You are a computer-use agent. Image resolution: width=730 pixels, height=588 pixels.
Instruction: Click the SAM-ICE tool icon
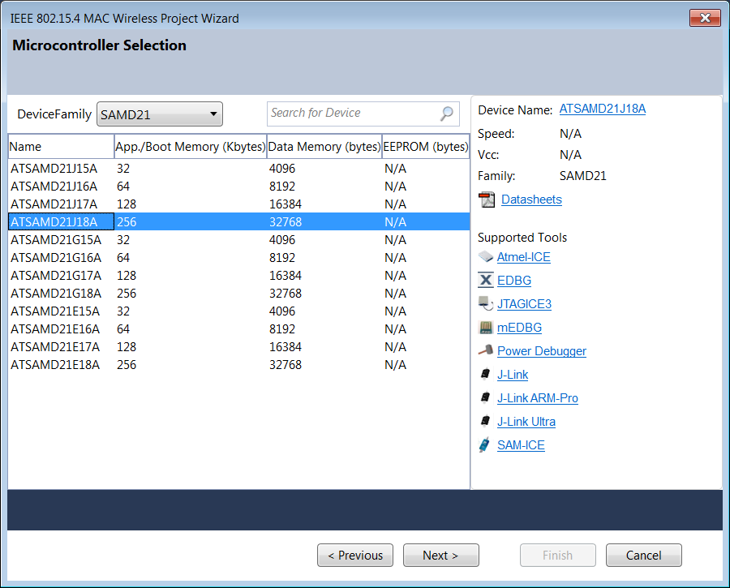484,445
